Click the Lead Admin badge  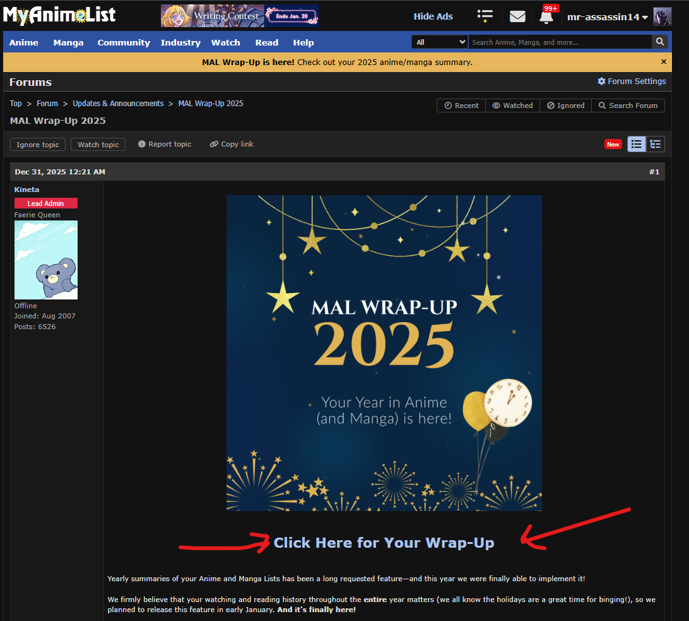45,203
